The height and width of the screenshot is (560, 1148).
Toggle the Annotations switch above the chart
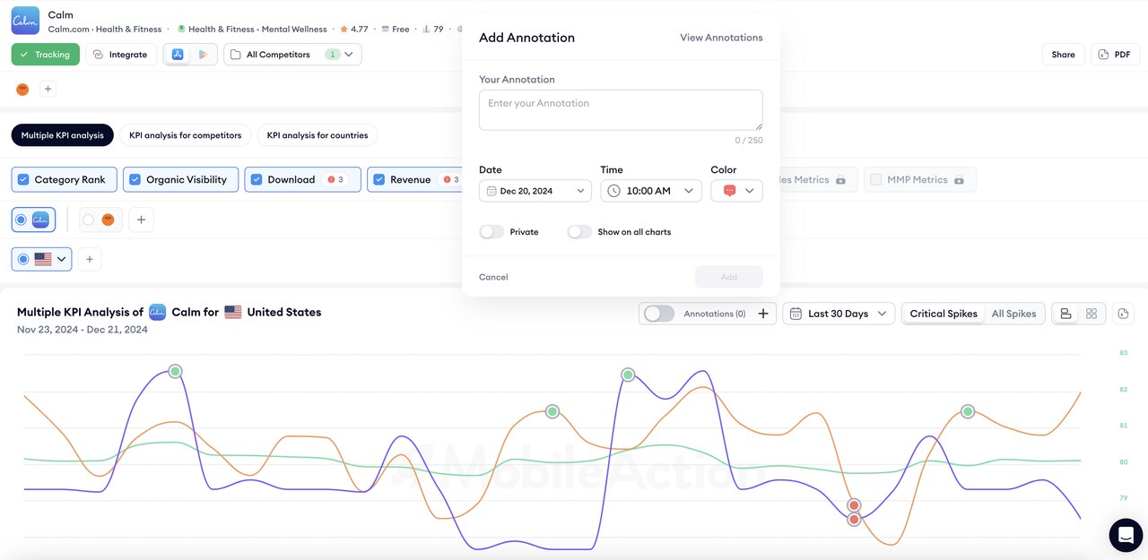point(659,314)
